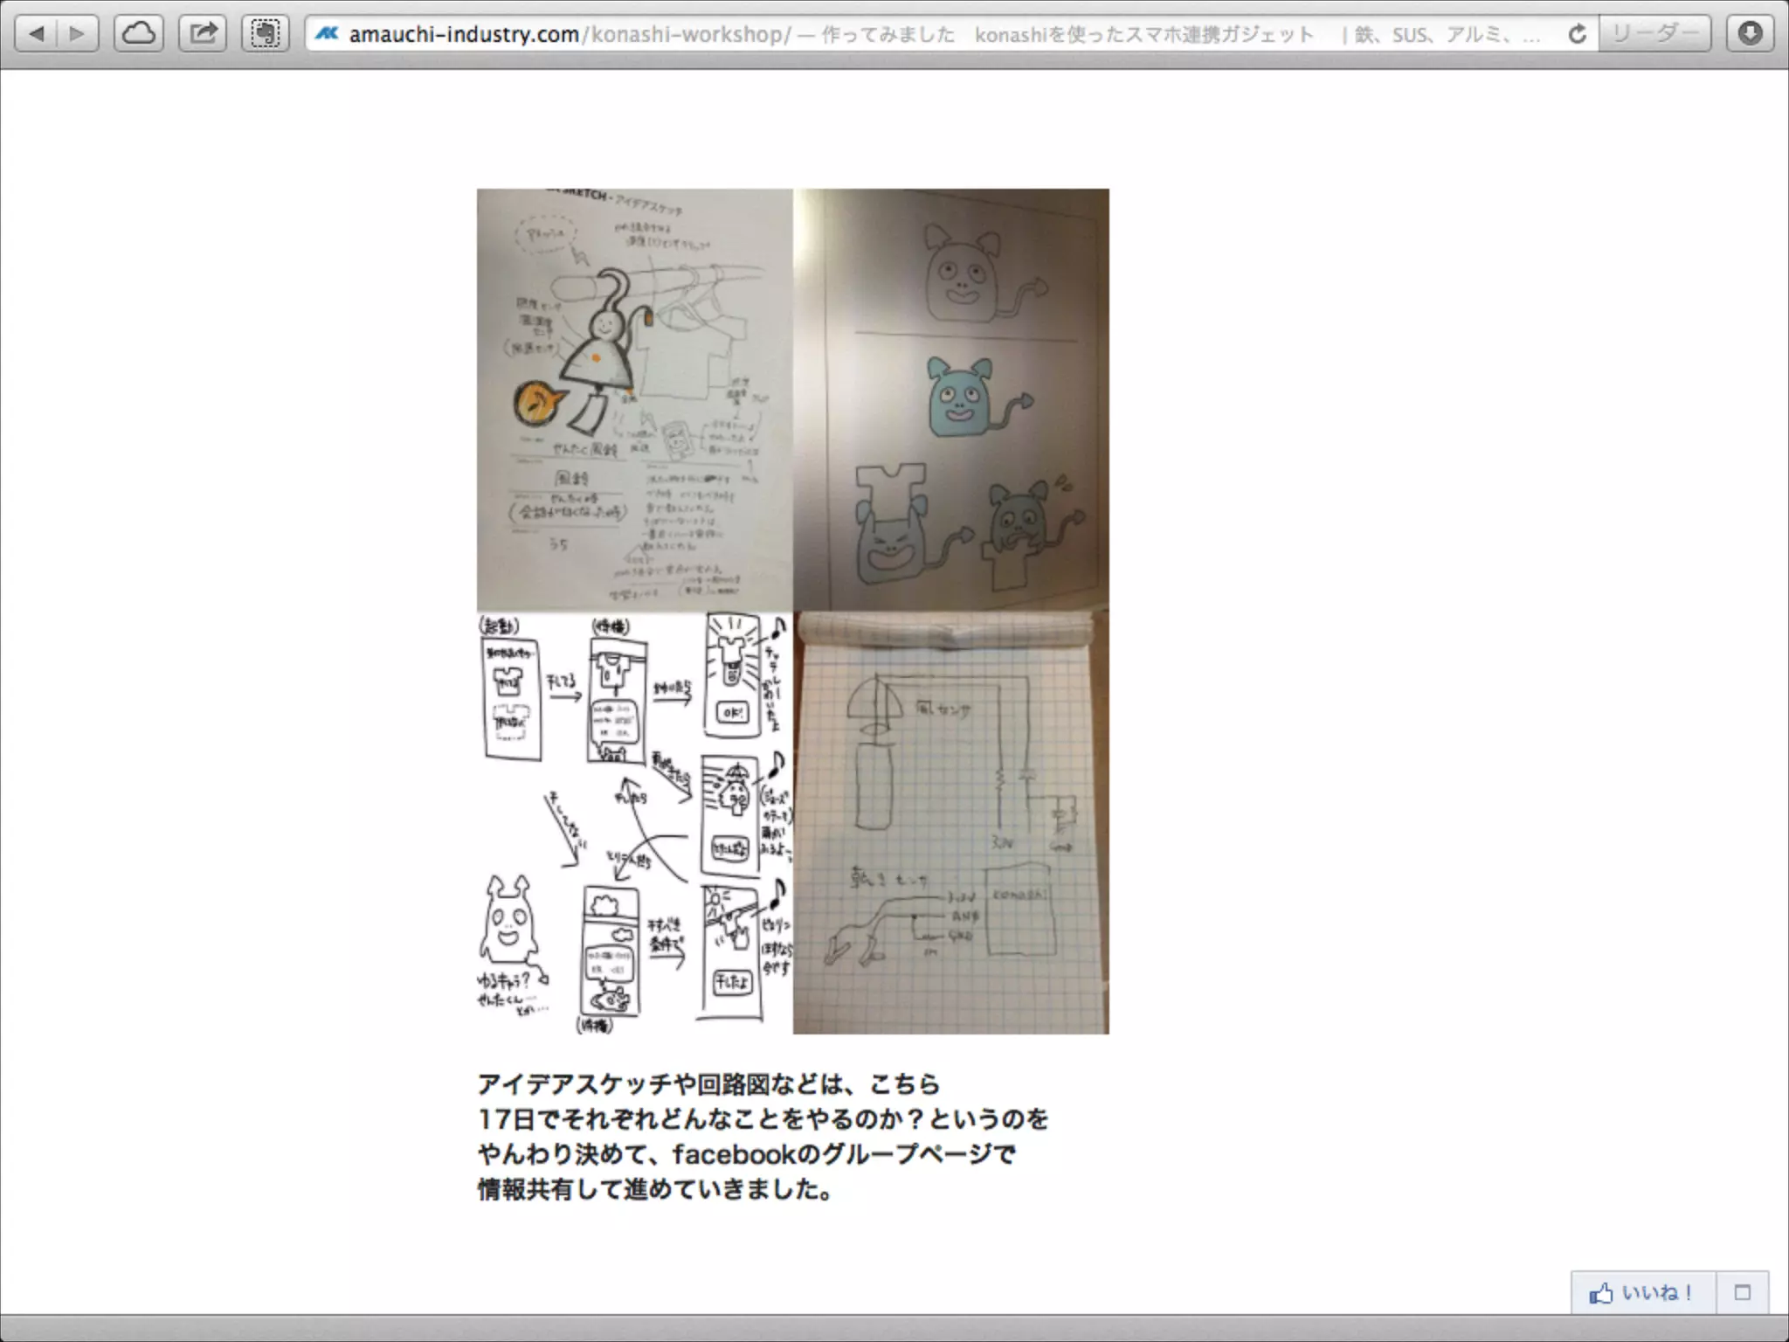Click the square box beside いいね!
Screen dimensions: 1789x1342
[x=1743, y=1292]
